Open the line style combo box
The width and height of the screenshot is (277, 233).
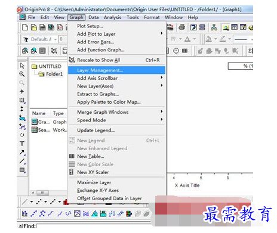click(x=243, y=39)
